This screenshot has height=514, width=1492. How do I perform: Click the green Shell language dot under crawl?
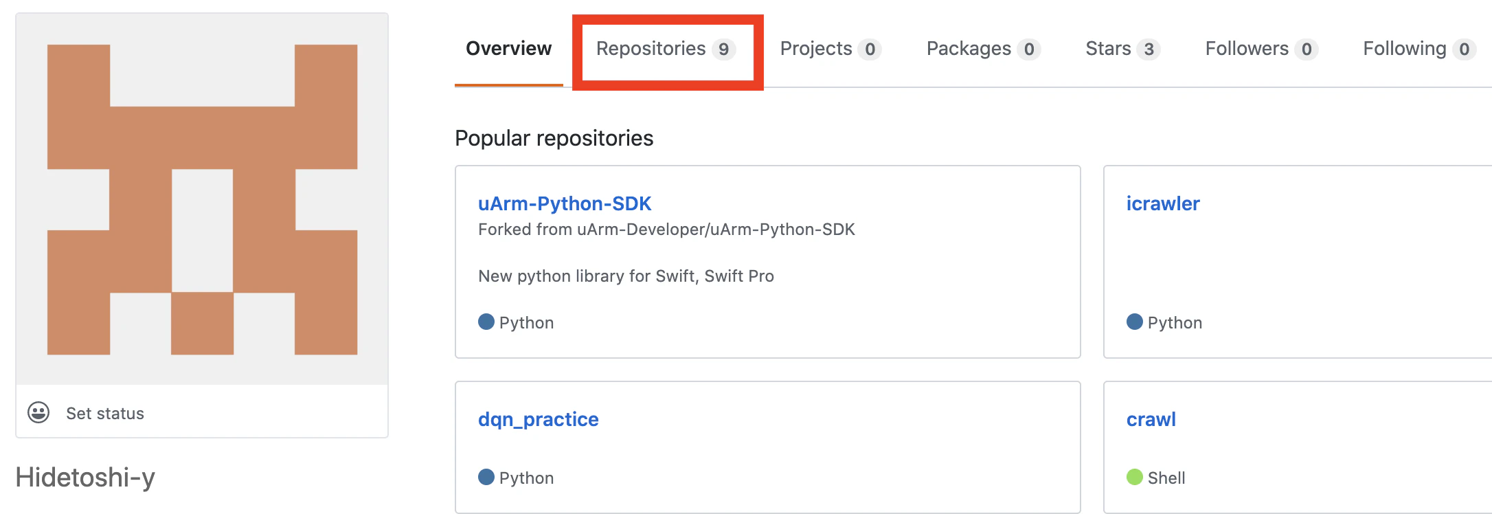point(1135,477)
